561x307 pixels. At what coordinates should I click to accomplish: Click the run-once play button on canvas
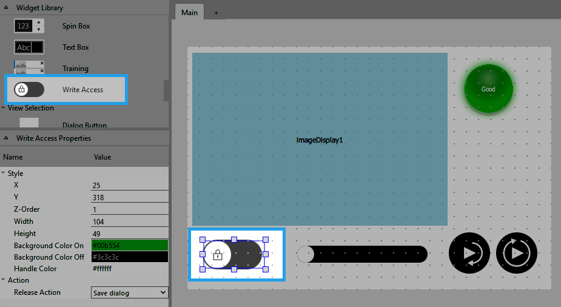coord(469,253)
